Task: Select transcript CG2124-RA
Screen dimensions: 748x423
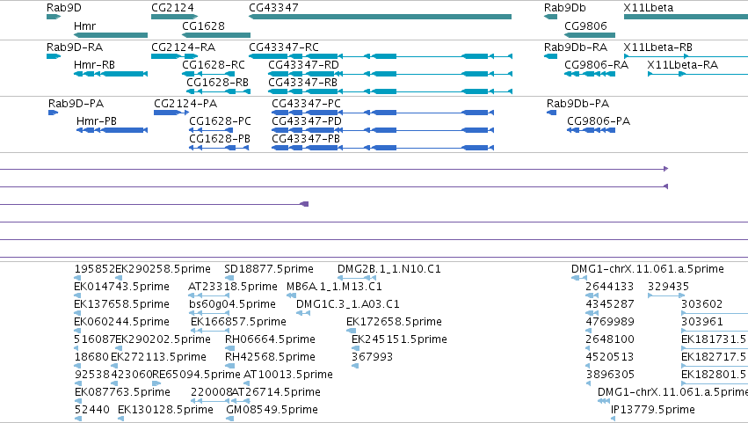Action: click(x=183, y=47)
